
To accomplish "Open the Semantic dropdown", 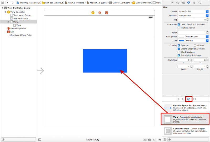I will click(x=193, y=15).
